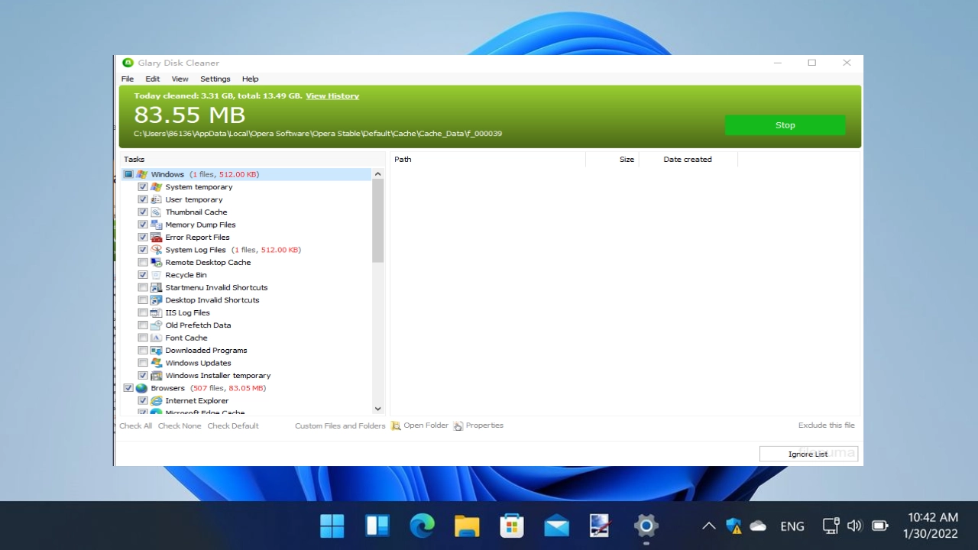Open the Mail app from the taskbar
This screenshot has height=550, width=978.
click(557, 526)
